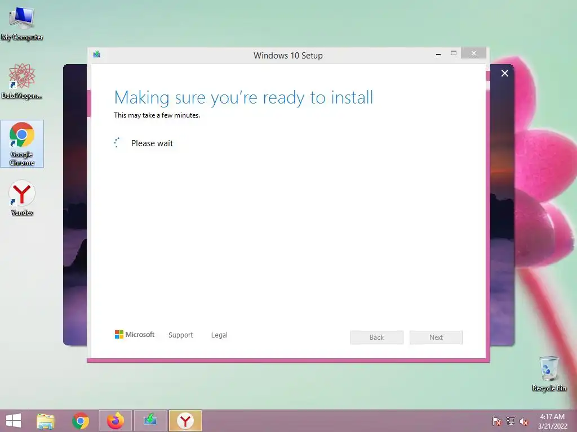Open Action Center flag tray icon
Viewport: 577px width, 432px height.
pos(497,421)
